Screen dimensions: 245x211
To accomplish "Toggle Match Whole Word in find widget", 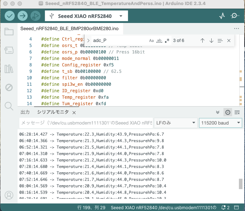I will (159, 41).
